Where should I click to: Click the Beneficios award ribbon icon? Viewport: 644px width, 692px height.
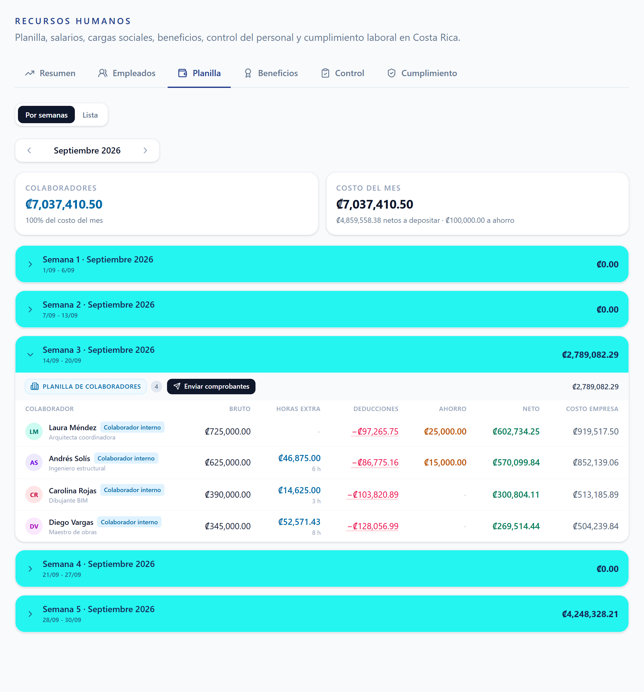click(x=248, y=73)
